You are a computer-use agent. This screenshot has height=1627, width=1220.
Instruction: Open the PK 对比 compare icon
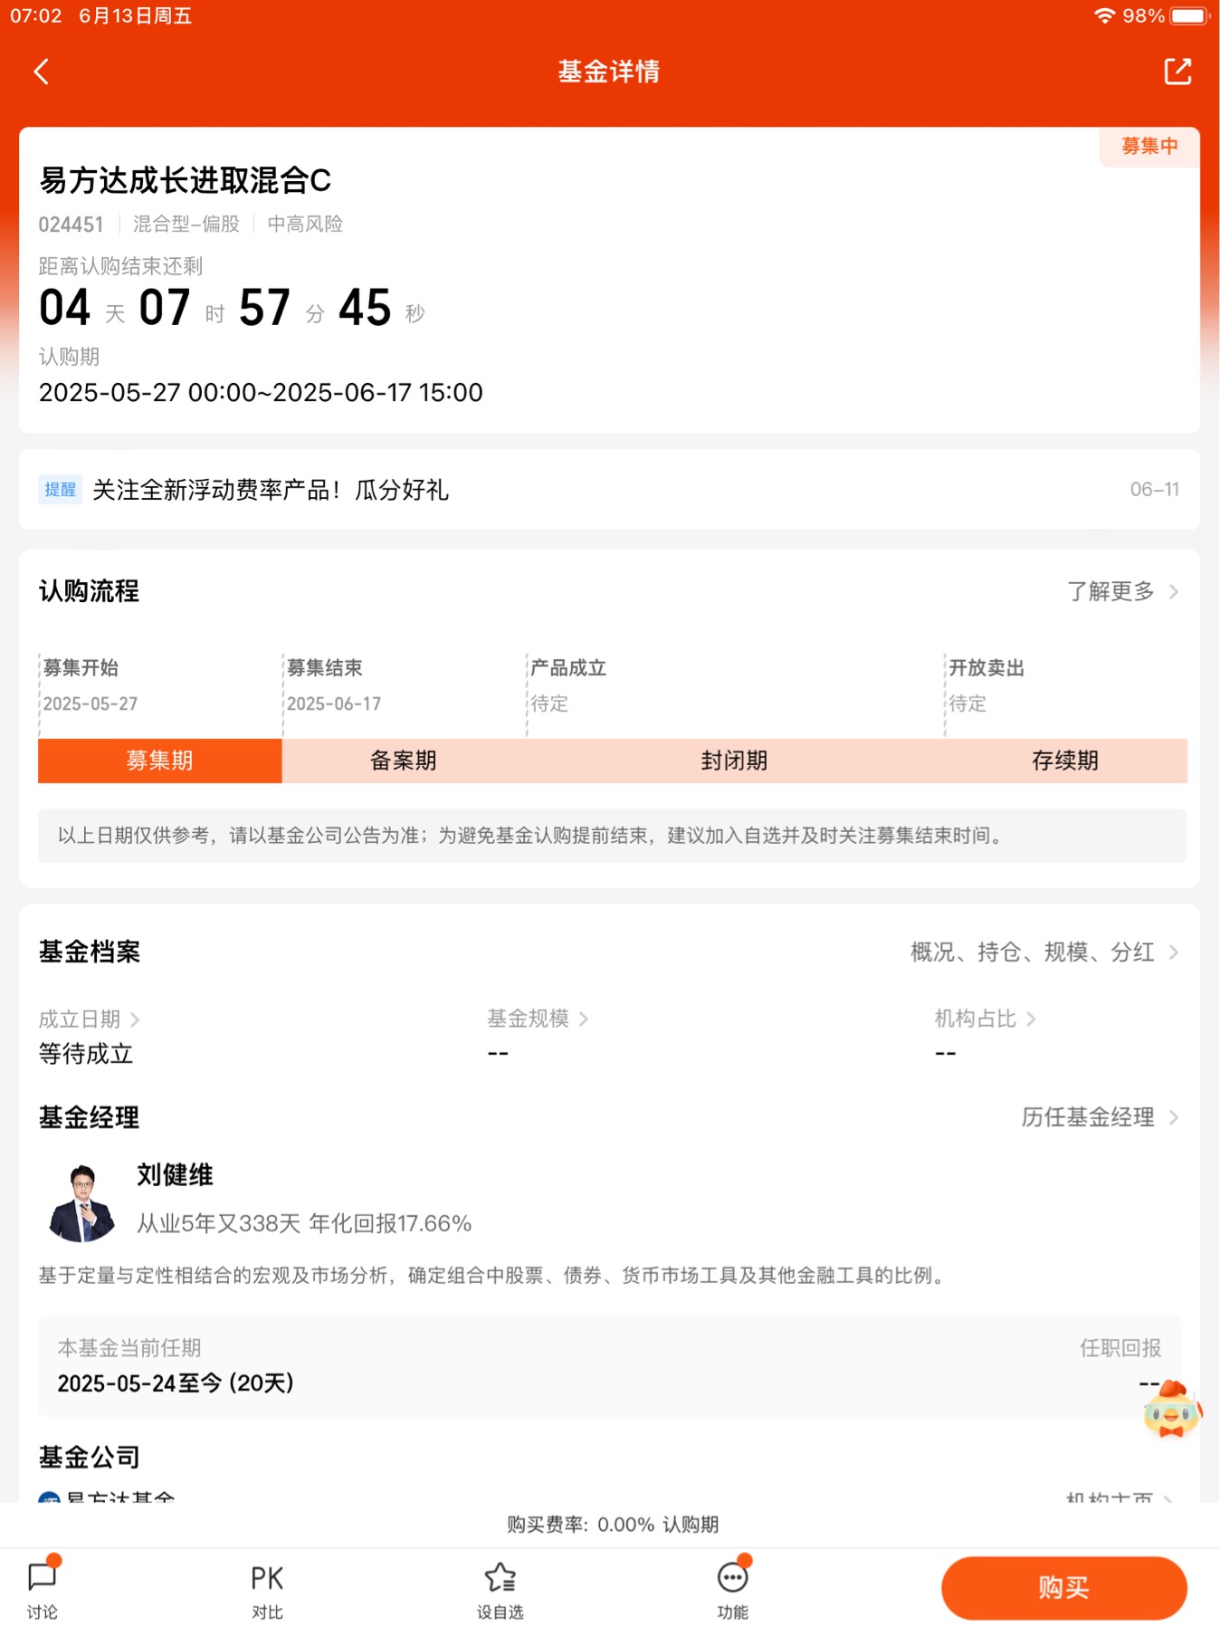click(x=267, y=1591)
